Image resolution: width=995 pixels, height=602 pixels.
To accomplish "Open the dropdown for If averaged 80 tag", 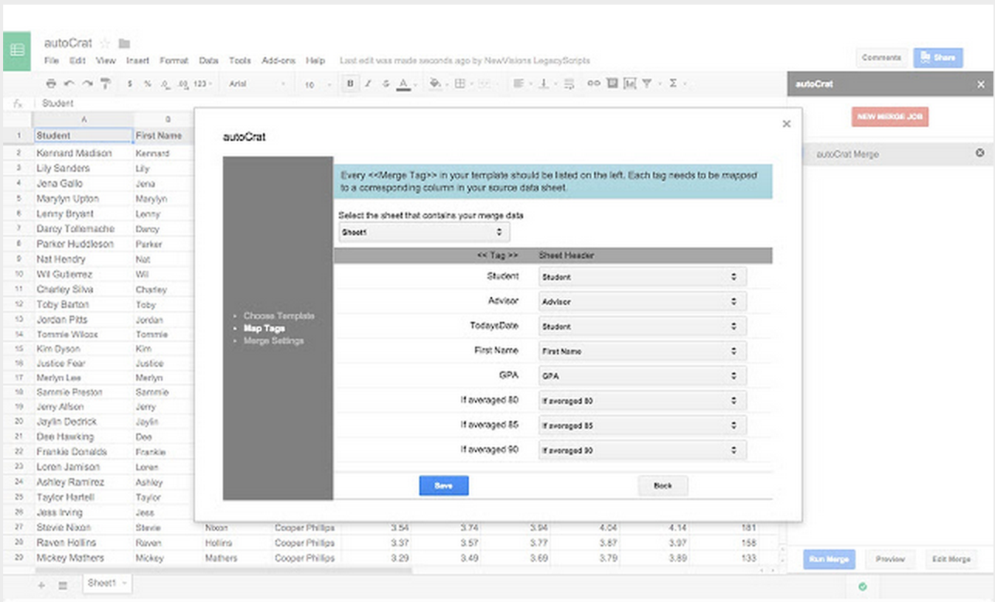I will (642, 400).
